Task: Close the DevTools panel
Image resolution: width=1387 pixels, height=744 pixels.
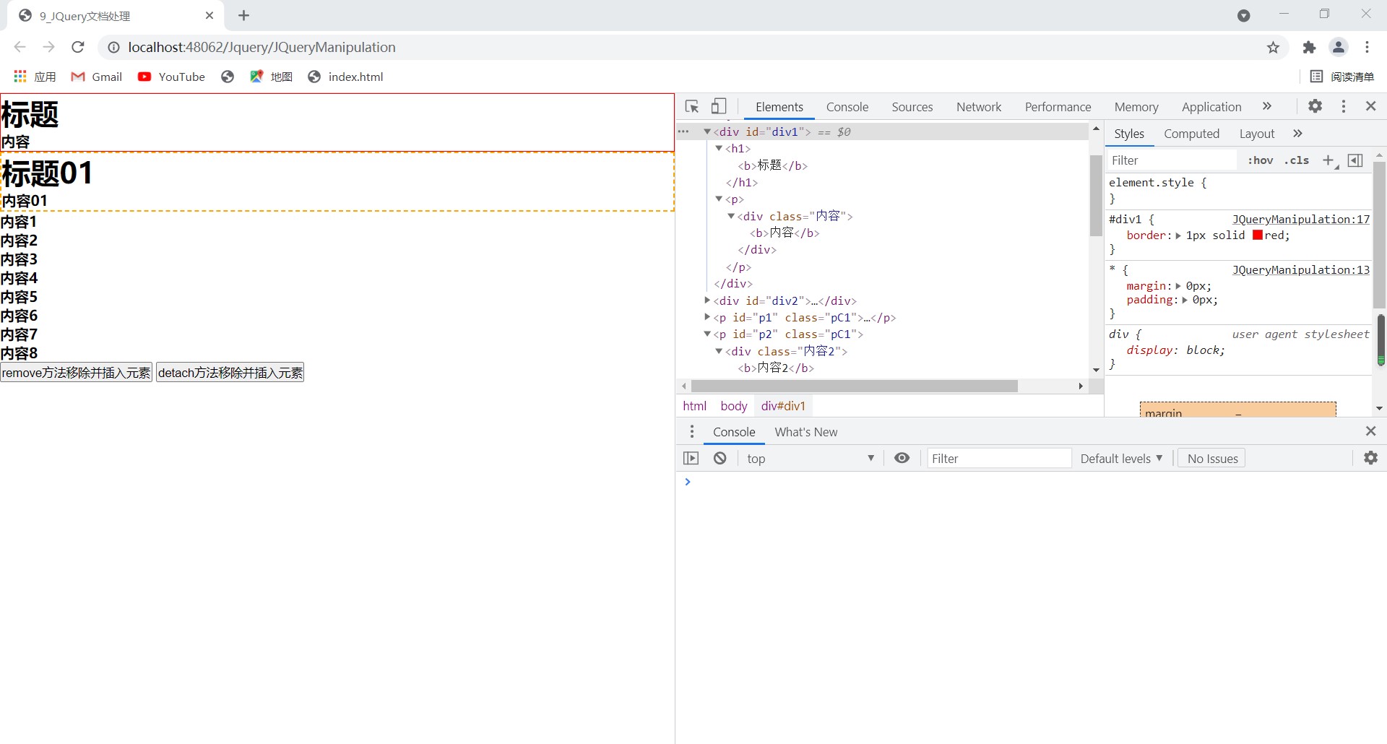Action: point(1371,106)
